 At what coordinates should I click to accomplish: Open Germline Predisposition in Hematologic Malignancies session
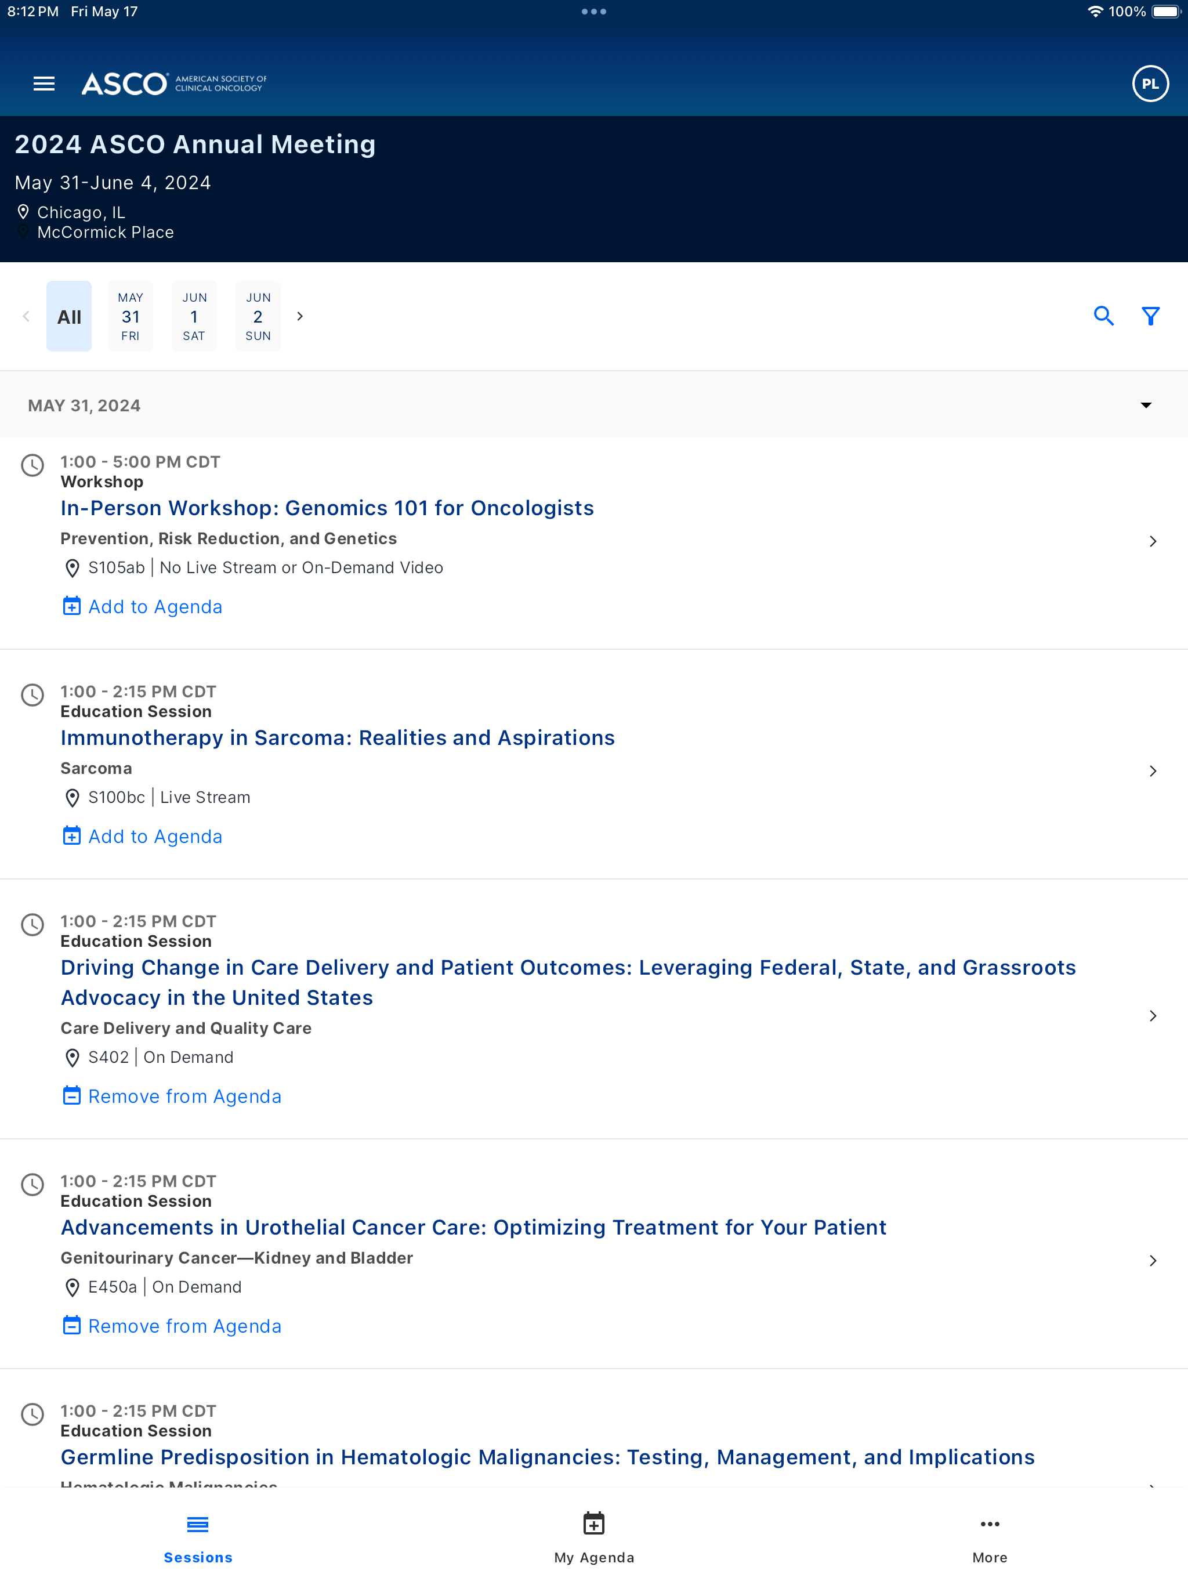[x=548, y=1457]
